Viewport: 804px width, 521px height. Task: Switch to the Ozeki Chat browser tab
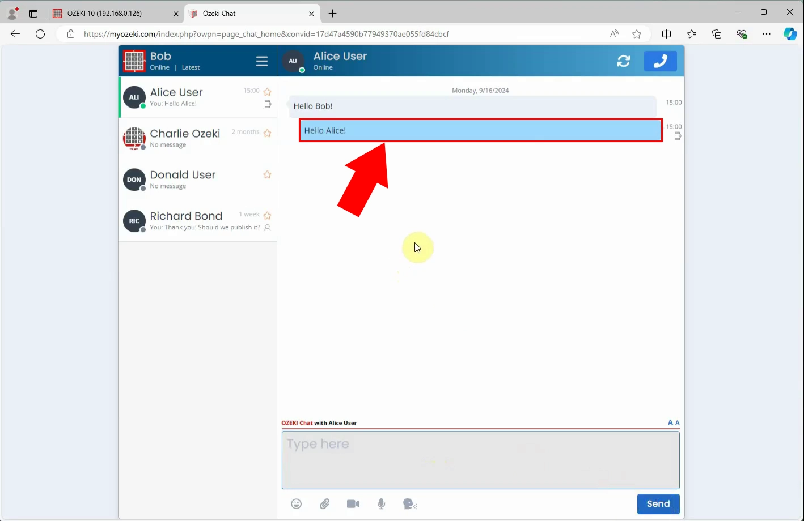coord(252,13)
